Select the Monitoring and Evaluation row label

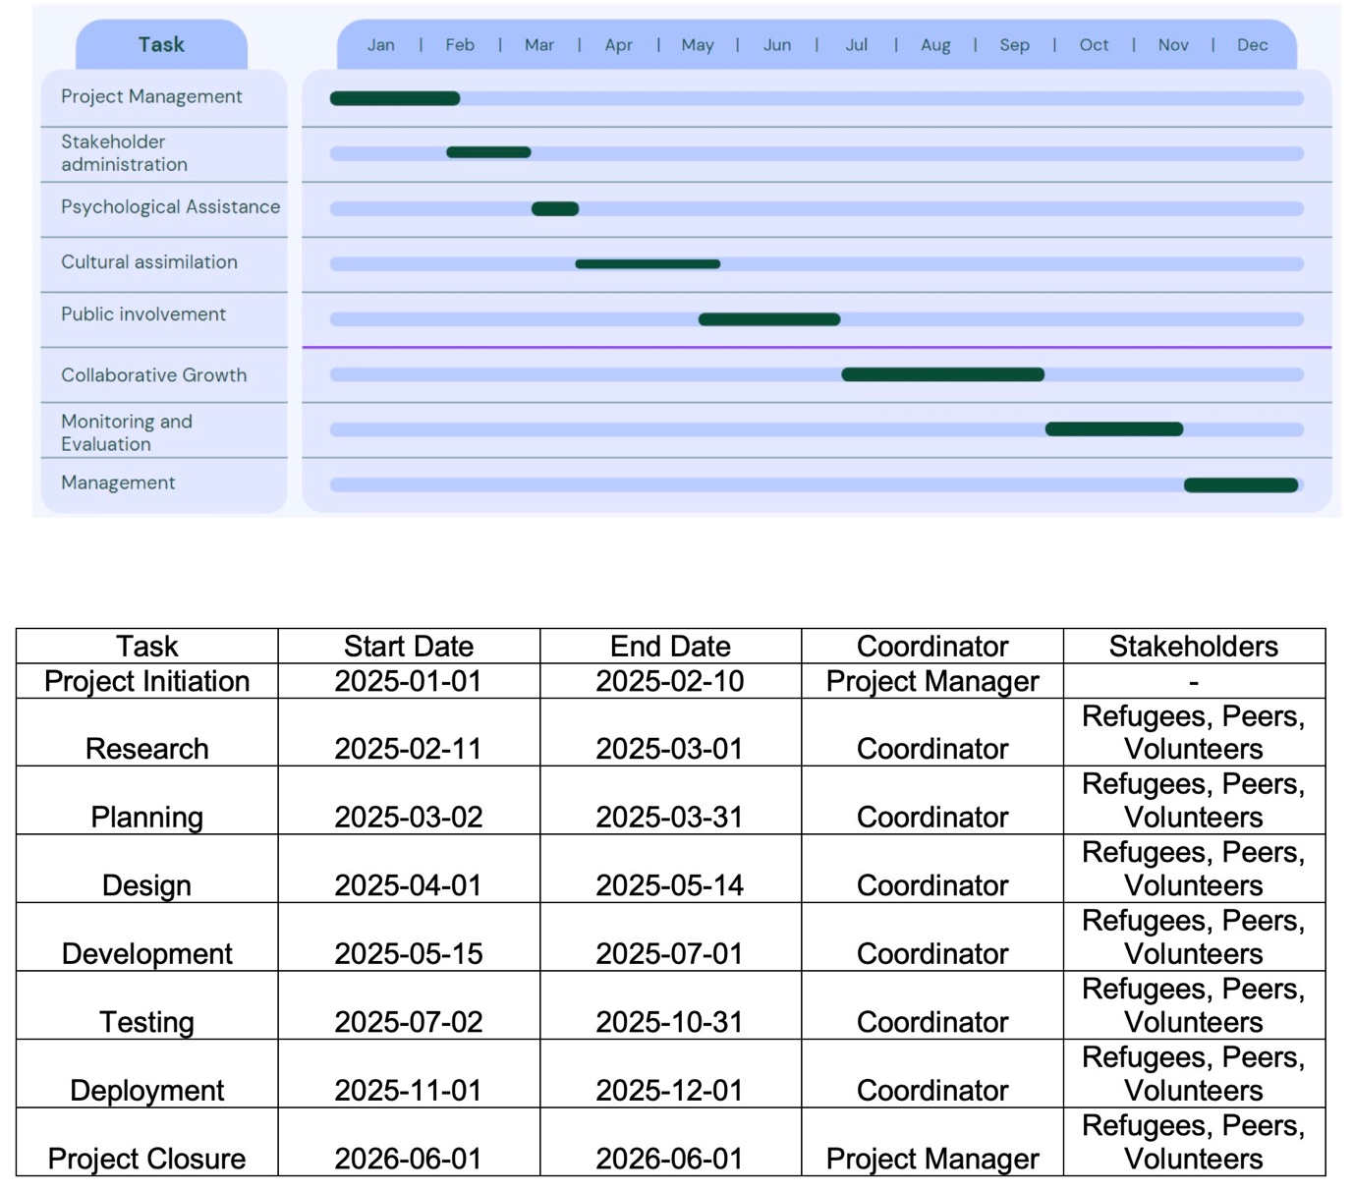[x=127, y=432]
